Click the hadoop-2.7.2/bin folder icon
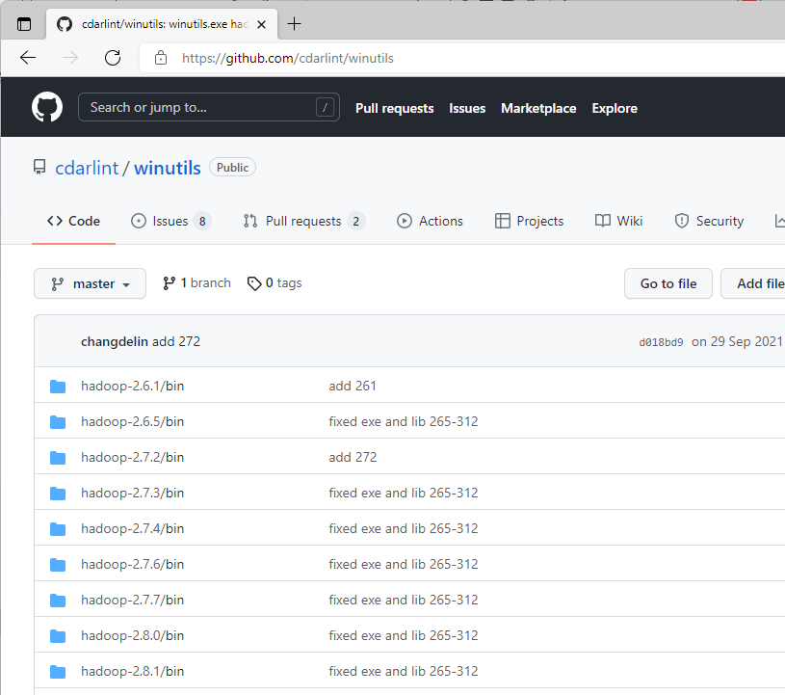This screenshot has width=785, height=695. (x=58, y=458)
